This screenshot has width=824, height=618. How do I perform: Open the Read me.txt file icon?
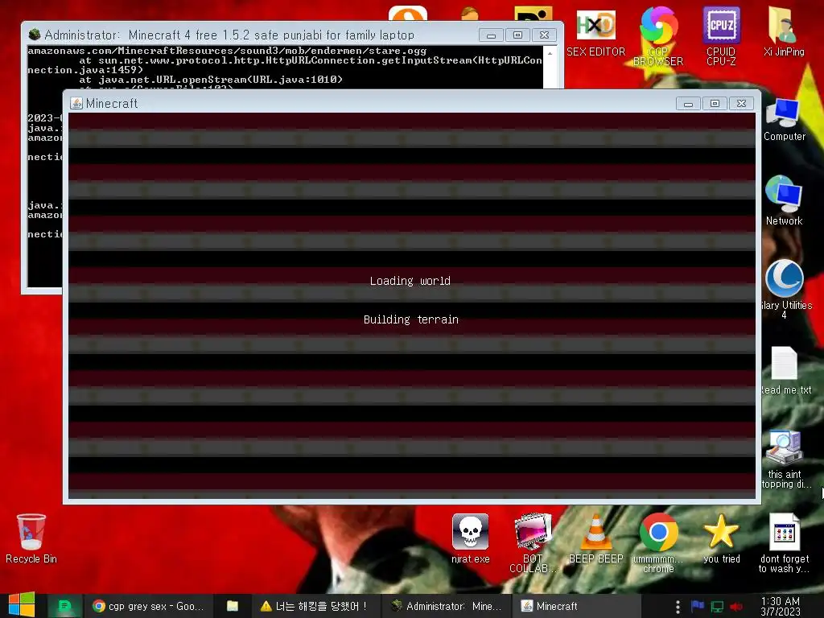tap(785, 370)
